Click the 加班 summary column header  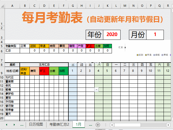(x=64, y=71)
